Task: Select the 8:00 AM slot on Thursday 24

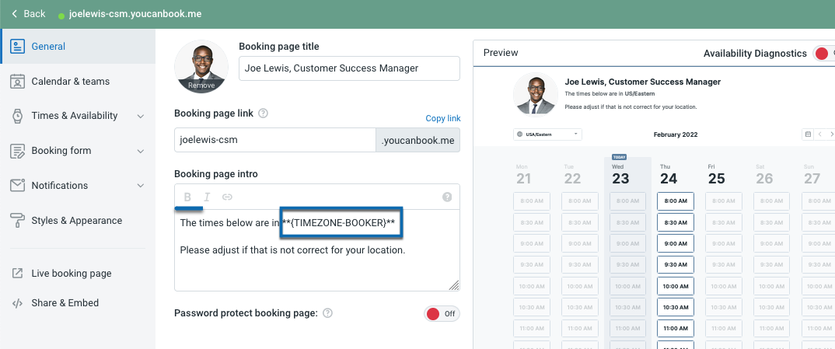Action: click(668, 201)
